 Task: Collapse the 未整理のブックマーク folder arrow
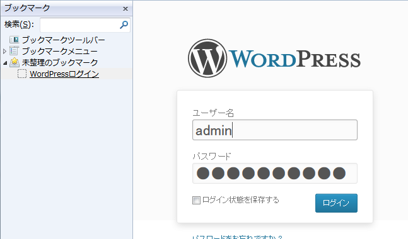(x=5, y=63)
